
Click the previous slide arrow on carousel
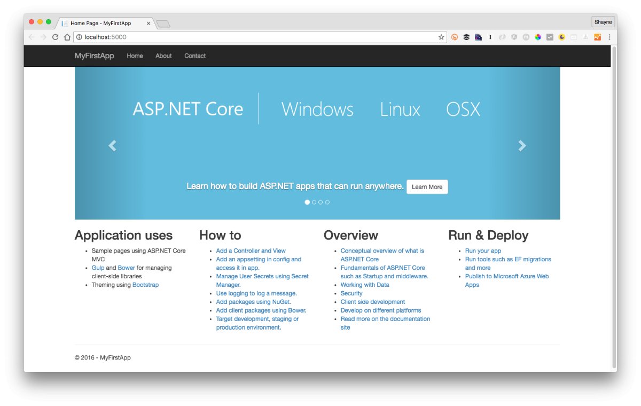(112, 146)
